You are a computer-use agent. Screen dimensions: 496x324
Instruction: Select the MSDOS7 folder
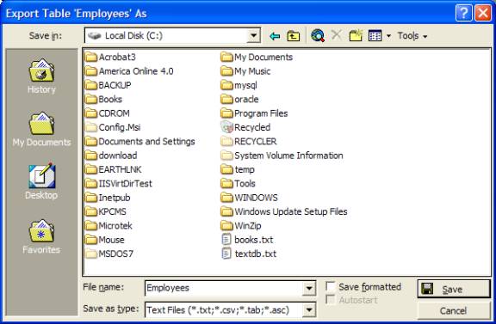point(109,254)
